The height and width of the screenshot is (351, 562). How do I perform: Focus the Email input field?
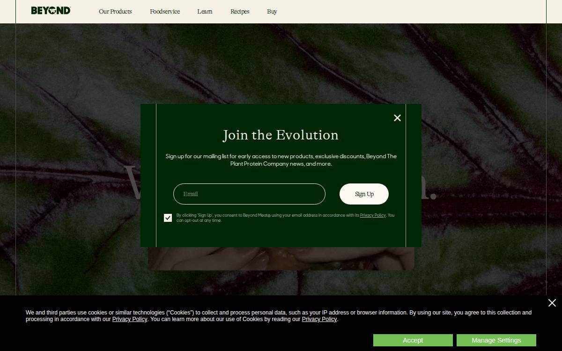coord(249,194)
